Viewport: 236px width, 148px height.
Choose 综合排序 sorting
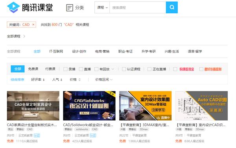click(17, 79)
